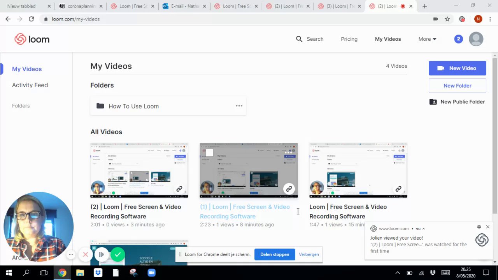
Task: Open thumbnail of the 1:47 video
Action: point(358,170)
